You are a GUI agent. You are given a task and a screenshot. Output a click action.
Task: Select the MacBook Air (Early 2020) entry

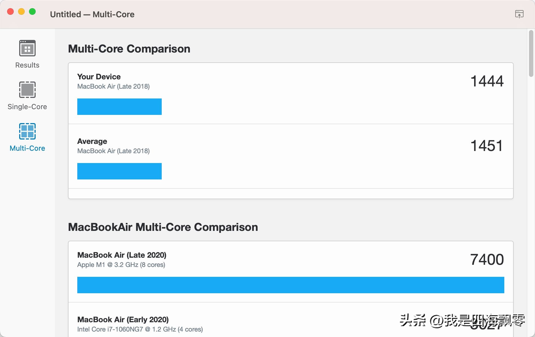(123, 319)
